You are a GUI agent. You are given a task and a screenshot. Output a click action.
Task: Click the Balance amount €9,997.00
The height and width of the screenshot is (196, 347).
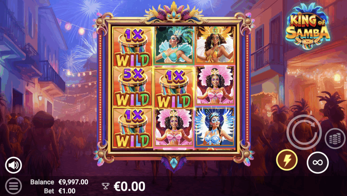(73, 182)
